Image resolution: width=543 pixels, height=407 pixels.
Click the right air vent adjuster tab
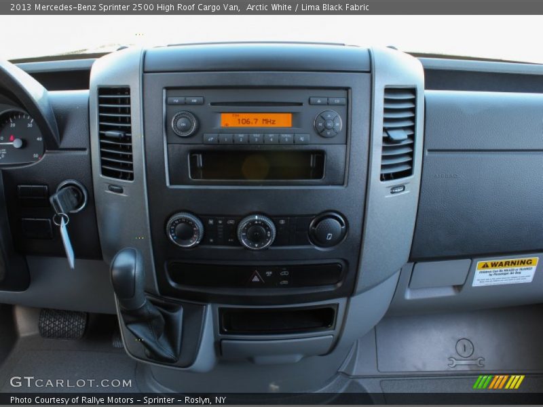[x=396, y=135]
